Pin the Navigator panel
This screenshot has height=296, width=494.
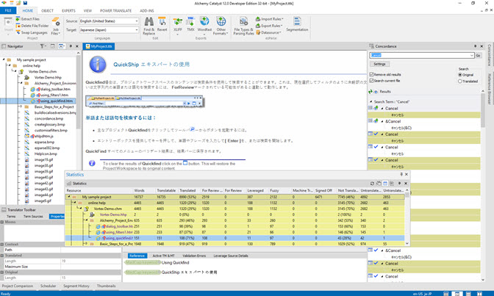[71, 46]
